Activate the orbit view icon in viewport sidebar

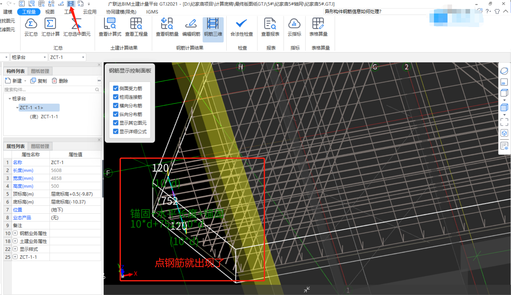point(504,71)
